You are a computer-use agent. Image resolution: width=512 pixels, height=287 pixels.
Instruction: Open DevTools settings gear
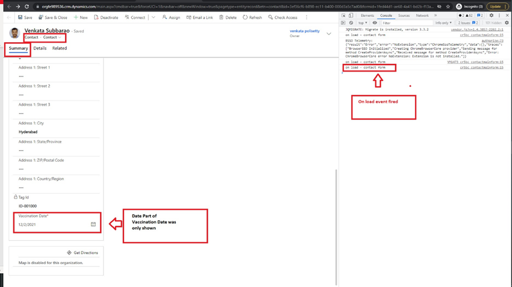(492, 15)
